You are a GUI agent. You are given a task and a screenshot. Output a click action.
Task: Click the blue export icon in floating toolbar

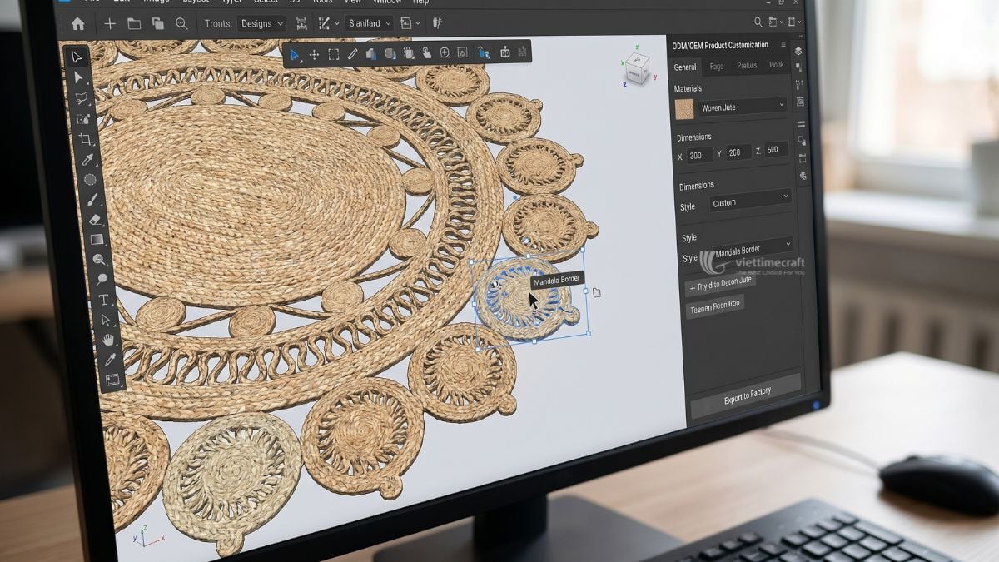[484, 52]
